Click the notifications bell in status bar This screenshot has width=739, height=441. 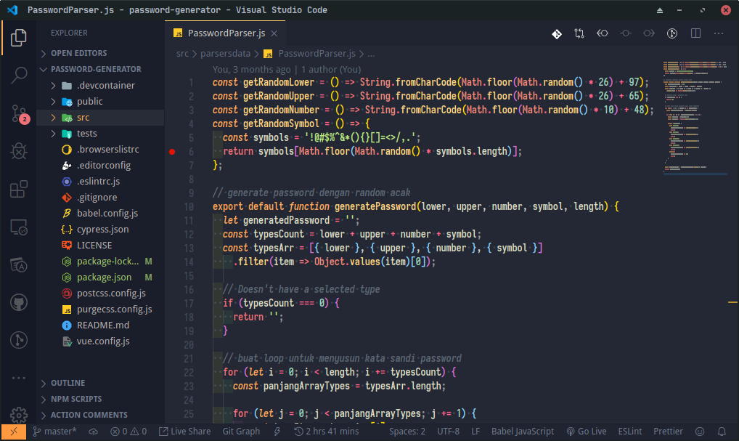pyautogui.click(x=721, y=431)
